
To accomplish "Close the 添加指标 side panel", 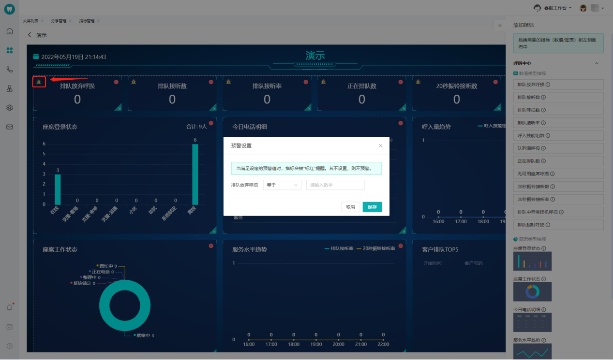I will pos(500,25).
